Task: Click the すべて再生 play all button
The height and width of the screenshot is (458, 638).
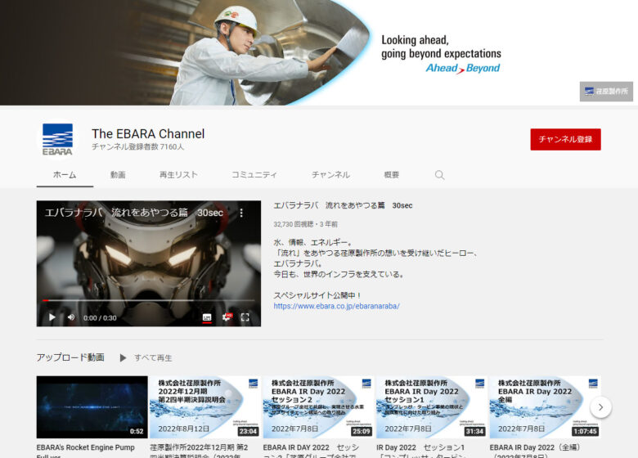Action: point(153,358)
